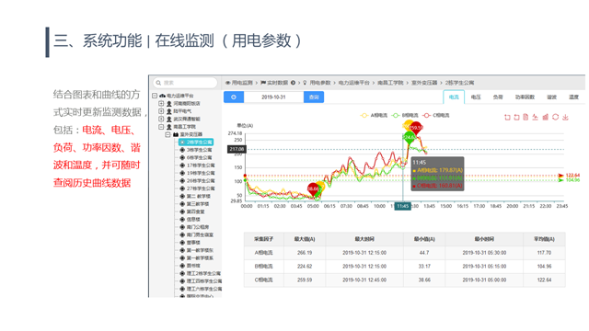The width and height of the screenshot is (589, 331).
Task: Switch to the 电压 tab
Action: 476,97
